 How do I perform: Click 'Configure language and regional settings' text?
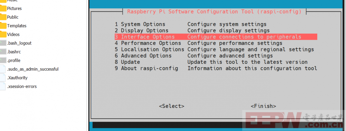[x=251, y=49]
